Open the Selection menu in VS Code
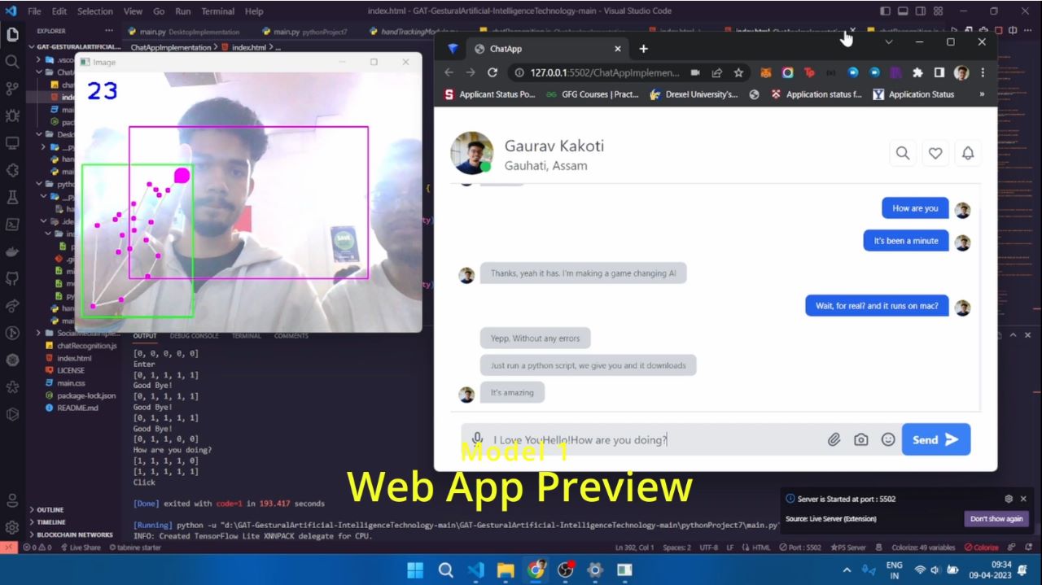1042x585 pixels. tap(95, 11)
